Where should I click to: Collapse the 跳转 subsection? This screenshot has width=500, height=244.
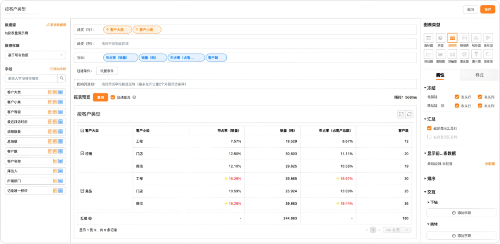click(x=428, y=224)
